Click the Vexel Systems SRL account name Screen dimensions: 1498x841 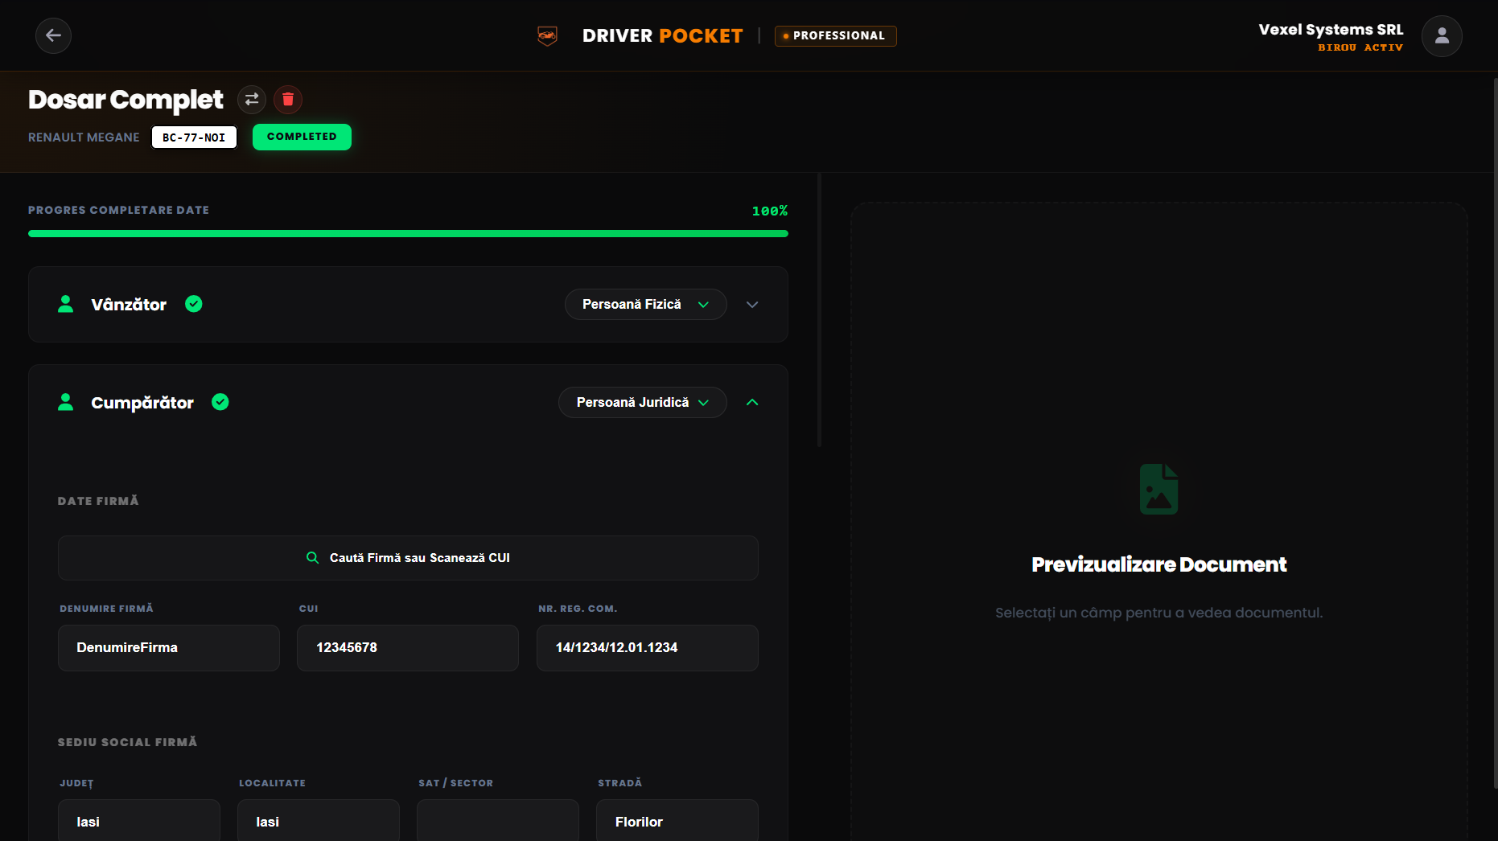tap(1331, 30)
